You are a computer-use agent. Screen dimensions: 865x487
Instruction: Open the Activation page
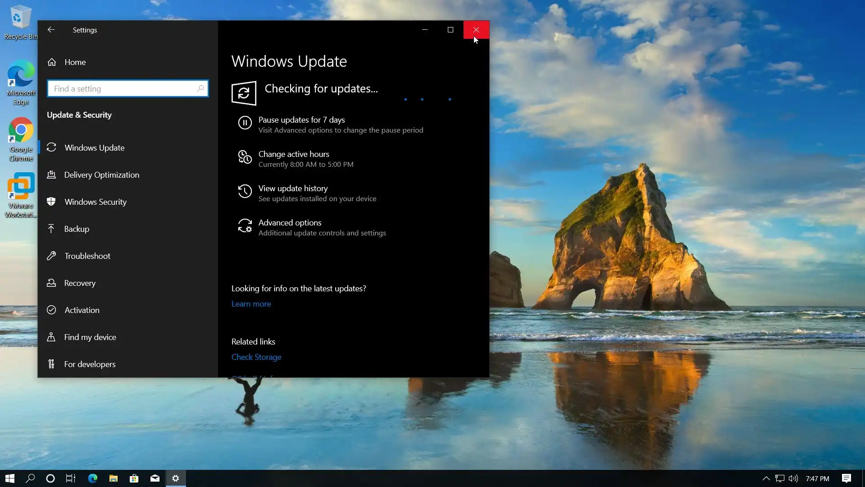[x=82, y=310]
